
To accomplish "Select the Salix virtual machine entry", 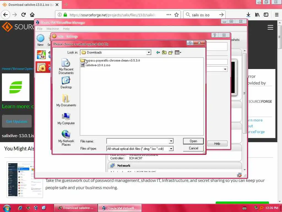I will pyautogui.click(x=43, y=67).
